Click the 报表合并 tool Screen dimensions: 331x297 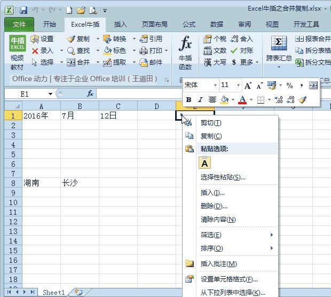tap(313, 39)
